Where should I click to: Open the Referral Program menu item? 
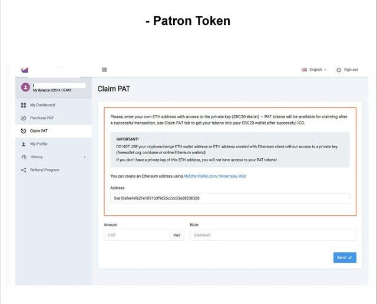point(45,170)
